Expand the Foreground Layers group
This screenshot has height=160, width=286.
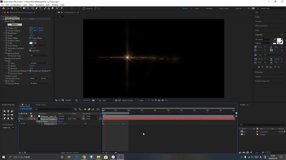click(4, 58)
